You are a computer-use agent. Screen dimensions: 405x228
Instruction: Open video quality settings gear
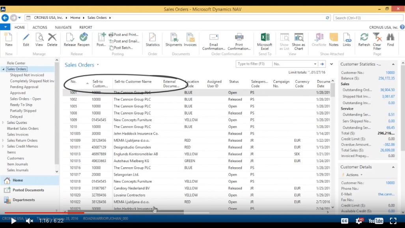pos(359,221)
